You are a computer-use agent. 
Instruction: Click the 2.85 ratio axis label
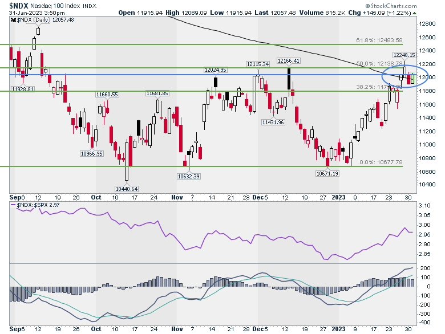(x=424, y=254)
